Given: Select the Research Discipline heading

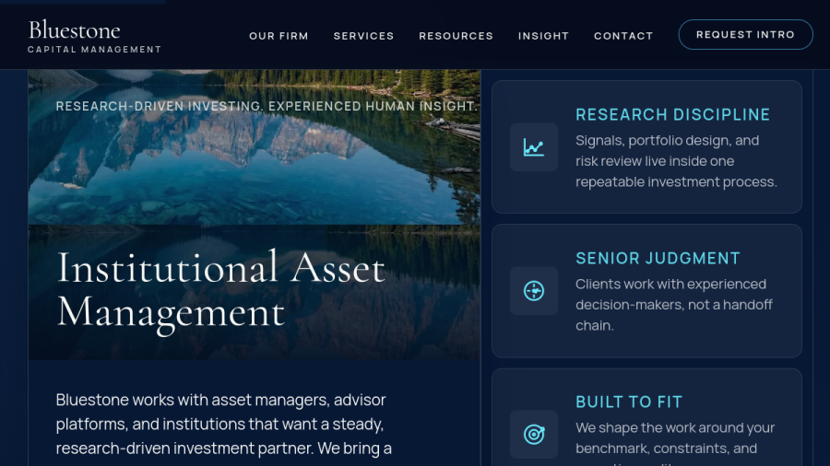Looking at the screenshot, I should (x=673, y=114).
